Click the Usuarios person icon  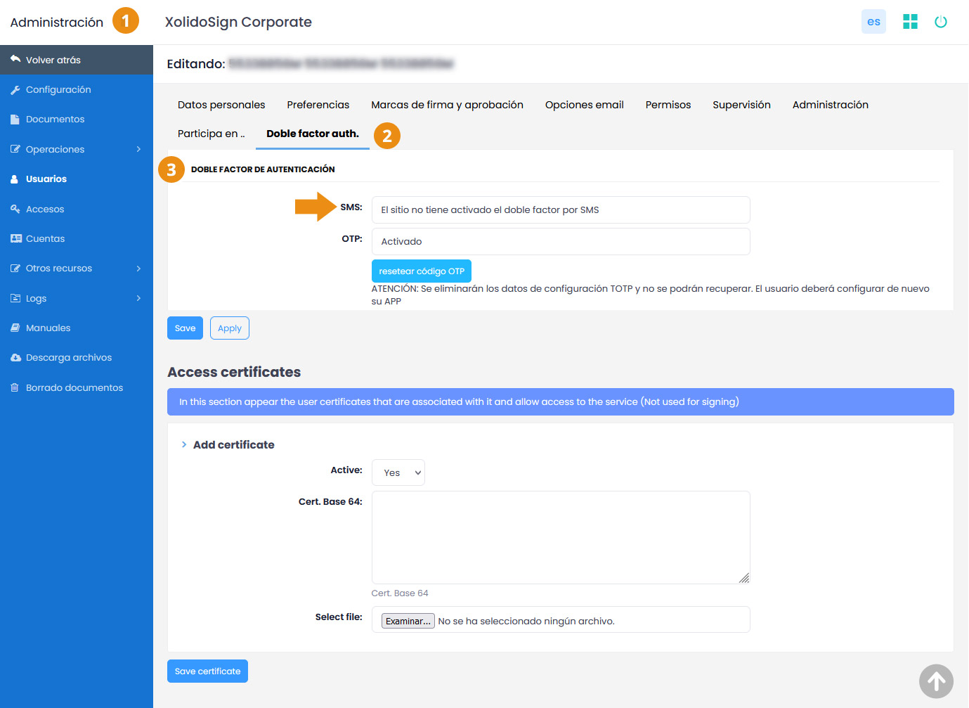[x=15, y=179]
